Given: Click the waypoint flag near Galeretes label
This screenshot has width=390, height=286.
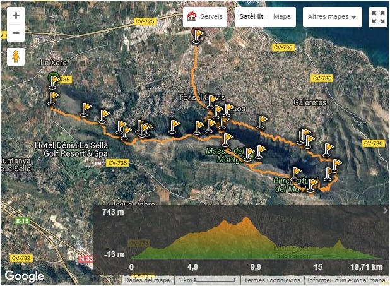Looking at the screenshot, I should (262, 122).
